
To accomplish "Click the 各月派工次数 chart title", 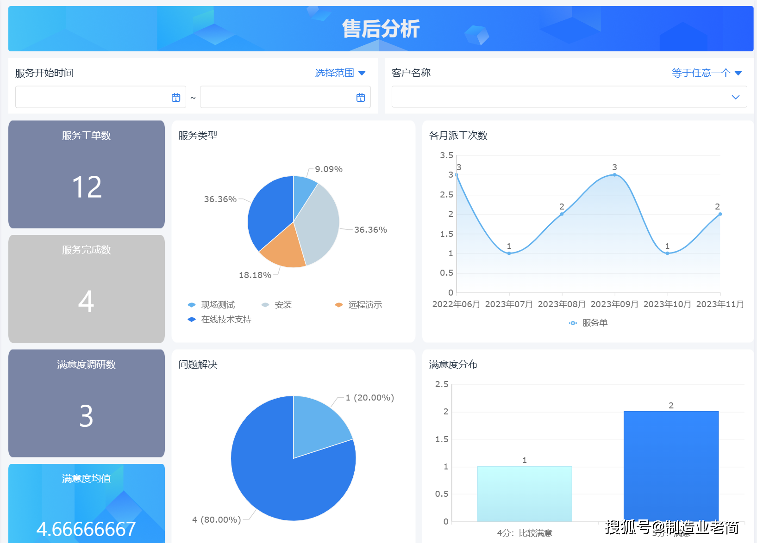I will (x=458, y=136).
